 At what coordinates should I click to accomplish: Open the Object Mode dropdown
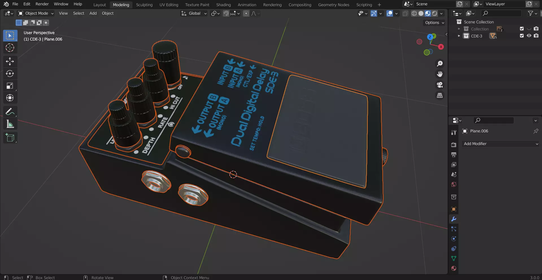click(36, 13)
